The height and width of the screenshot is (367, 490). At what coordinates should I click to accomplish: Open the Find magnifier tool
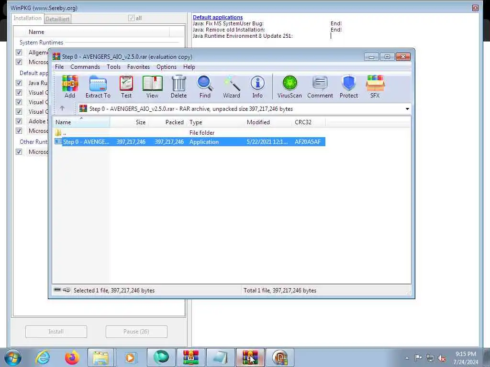[205, 87]
